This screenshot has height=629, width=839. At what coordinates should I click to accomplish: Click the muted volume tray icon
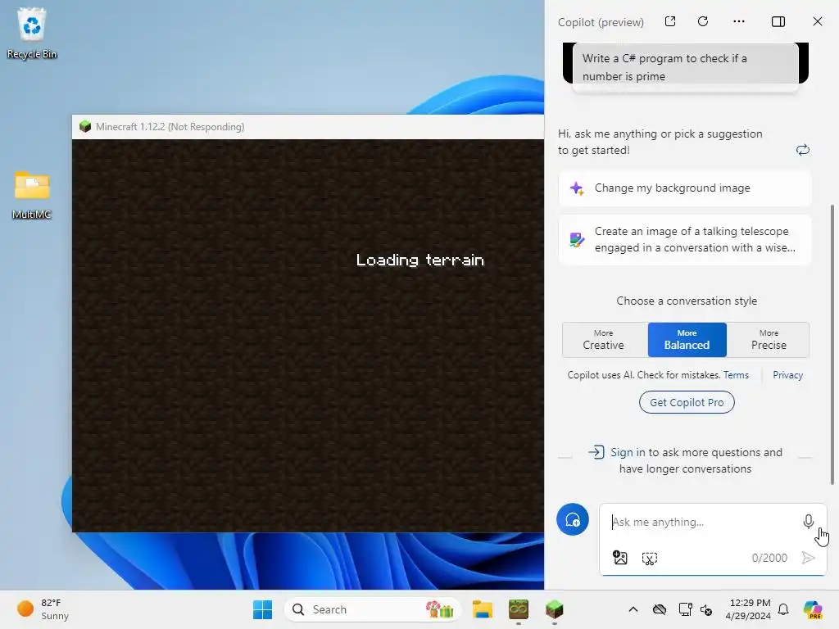point(706,609)
